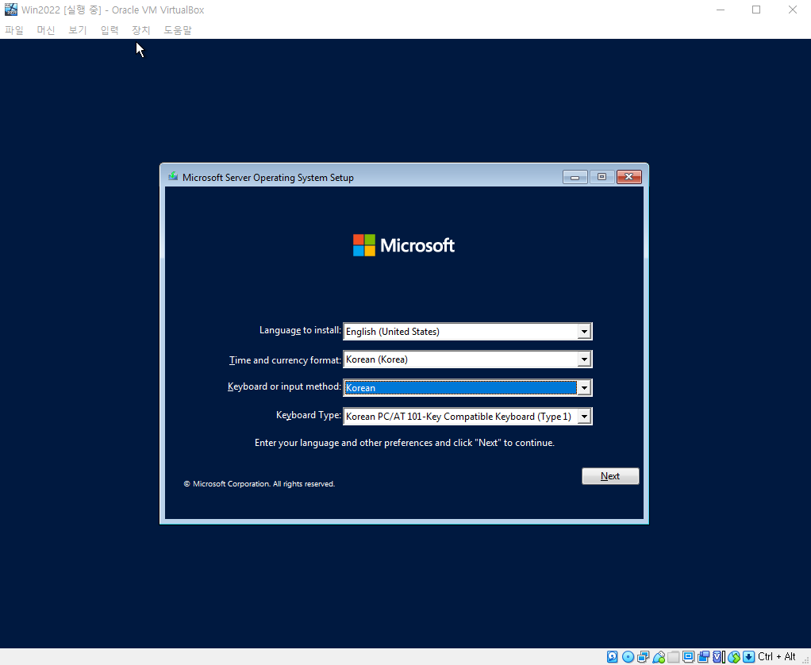
Task: Click the optical disc indicator icon
Action: click(x=628, y=657)
